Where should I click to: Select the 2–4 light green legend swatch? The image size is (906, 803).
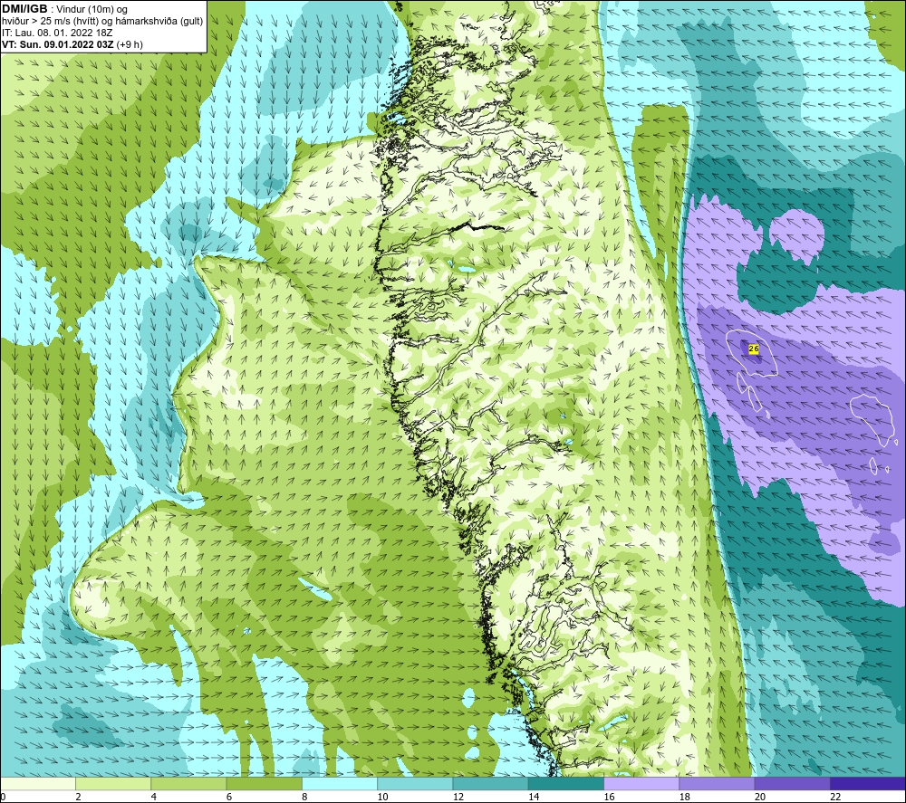[x=113, y=783]
